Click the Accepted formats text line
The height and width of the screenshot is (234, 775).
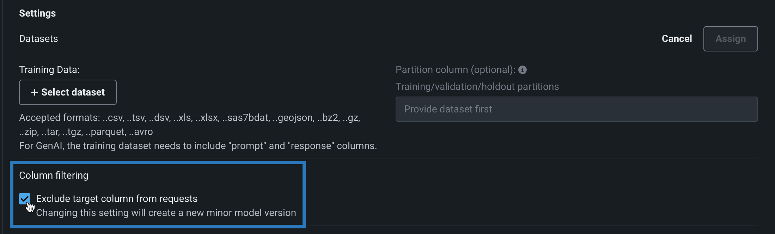point(189,118)
